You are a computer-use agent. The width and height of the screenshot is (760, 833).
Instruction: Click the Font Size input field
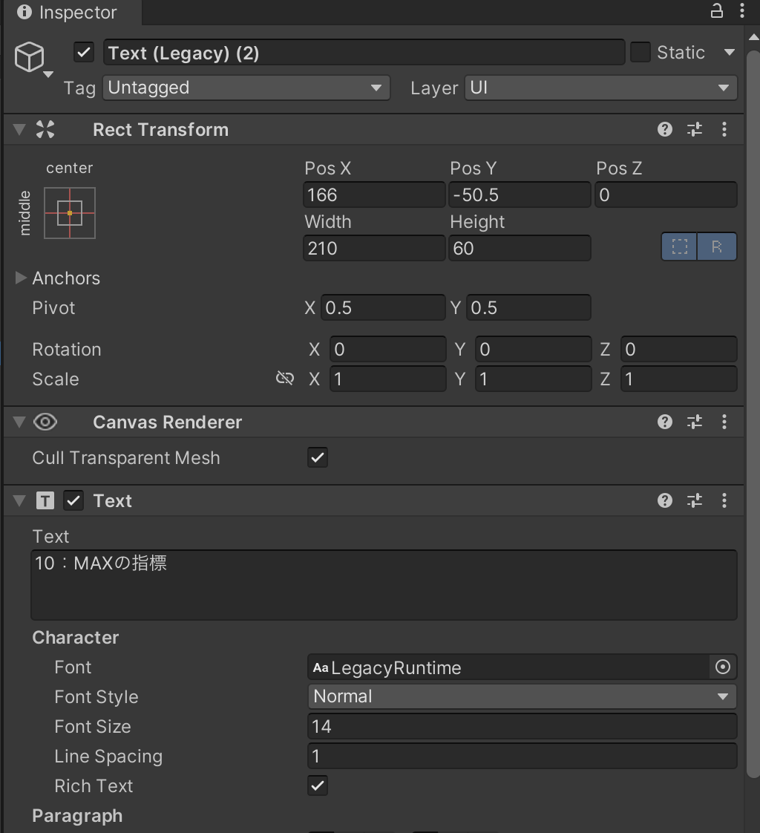tap(521, 726)
